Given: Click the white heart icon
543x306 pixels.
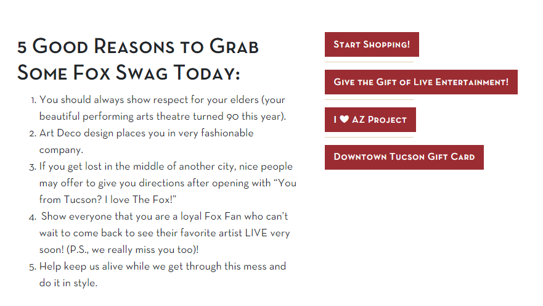Looking at the screenshot, I should [344, 119].
